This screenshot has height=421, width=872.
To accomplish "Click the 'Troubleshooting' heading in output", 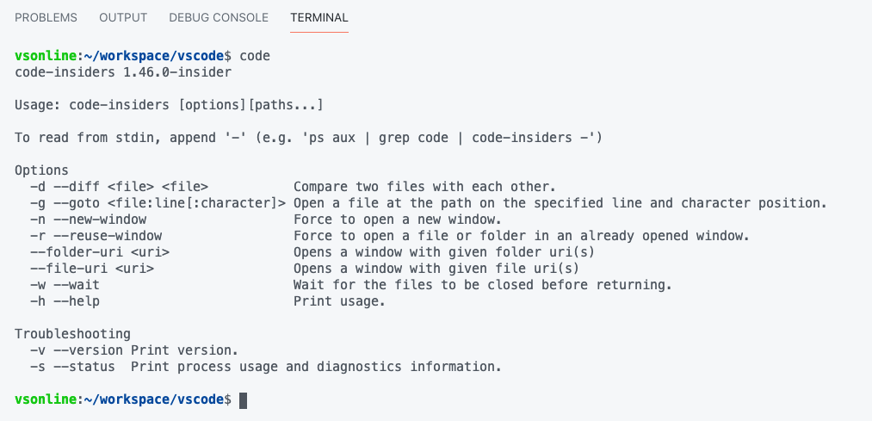I will pos(72,334).
